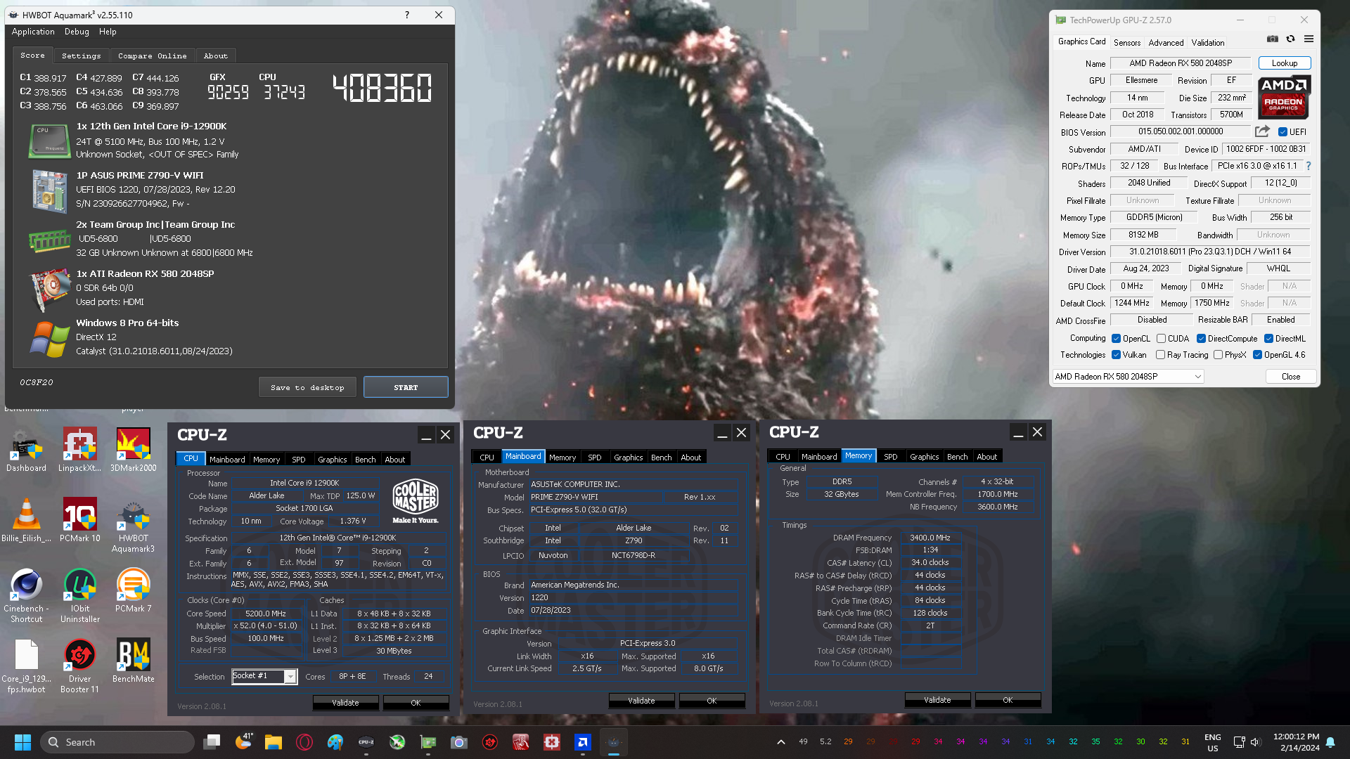
Task: Open SPD tab in CPU-Z memory timings window
Action: coord(890,457)
